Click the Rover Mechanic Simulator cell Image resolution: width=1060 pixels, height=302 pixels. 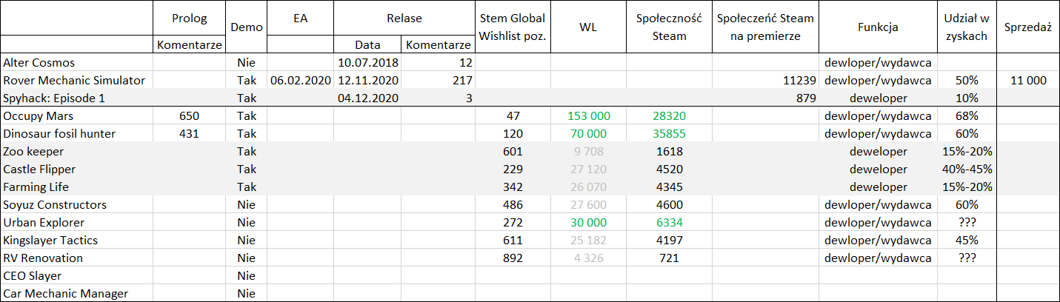74,81
